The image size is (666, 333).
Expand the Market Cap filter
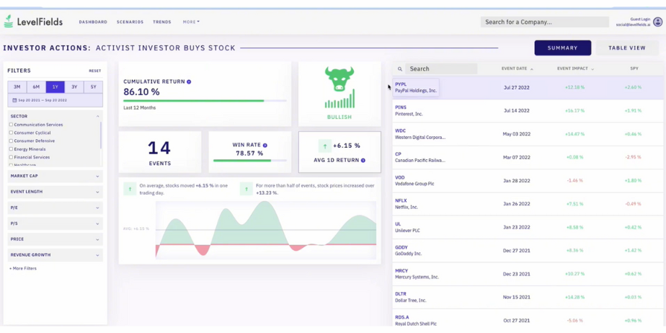[x=55, y=176]
